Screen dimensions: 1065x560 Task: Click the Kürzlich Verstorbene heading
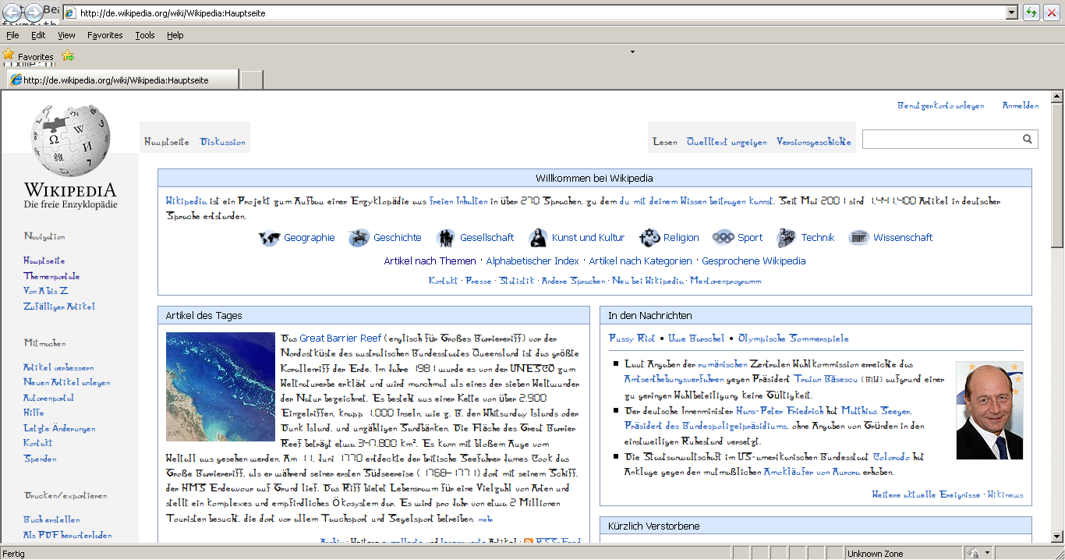click(654, 526)
